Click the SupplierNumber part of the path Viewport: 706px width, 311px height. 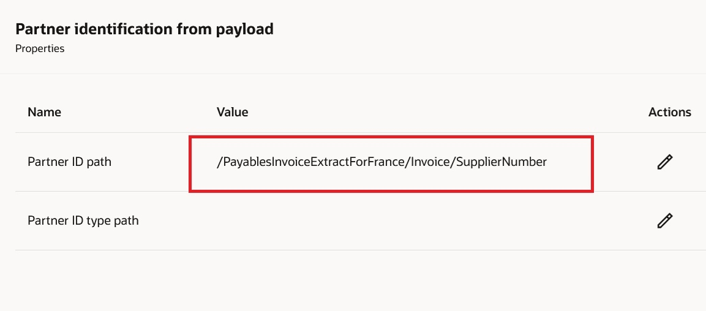[501, 162]
